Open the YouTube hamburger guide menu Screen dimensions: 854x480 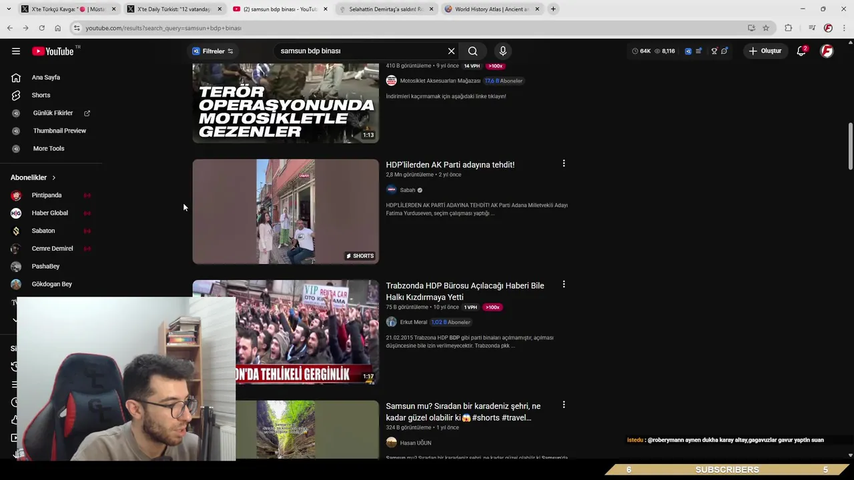[16, 51]
